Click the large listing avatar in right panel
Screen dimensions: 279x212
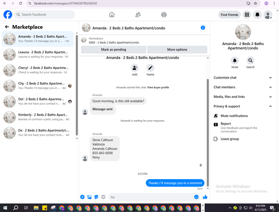(x=243, y=32)
